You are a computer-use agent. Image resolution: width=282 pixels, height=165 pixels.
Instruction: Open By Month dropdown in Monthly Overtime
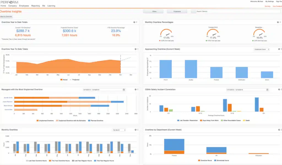tap(119, 130)
